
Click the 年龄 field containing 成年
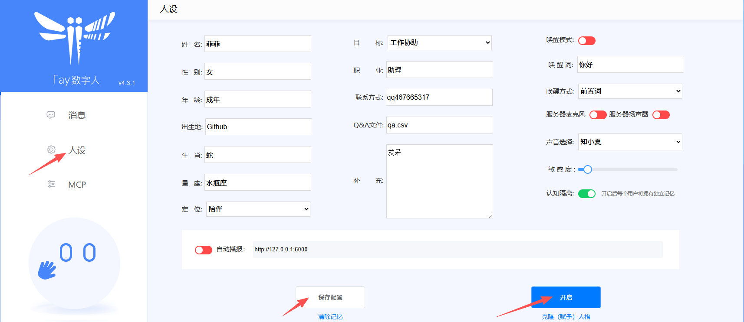click(x=258, y=99)
